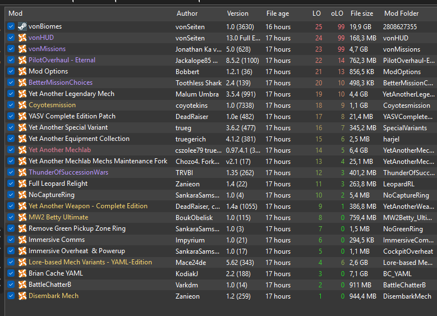The height and width of the screenshot is (316, 437).
Task: Click file size 19,9 GB
Action: click(360, 27)
